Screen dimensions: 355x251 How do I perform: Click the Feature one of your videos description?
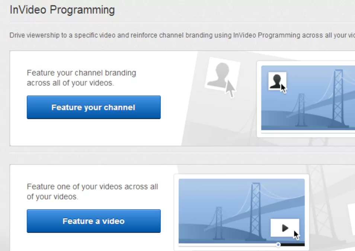pos(92,192)
